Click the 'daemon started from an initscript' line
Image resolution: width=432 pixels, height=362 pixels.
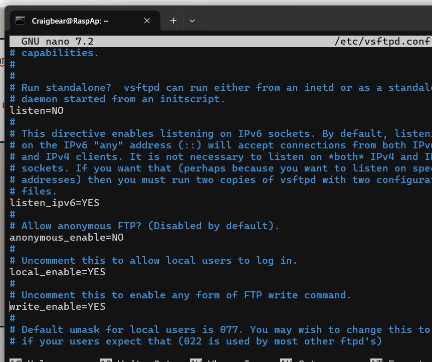pos(123,99)
